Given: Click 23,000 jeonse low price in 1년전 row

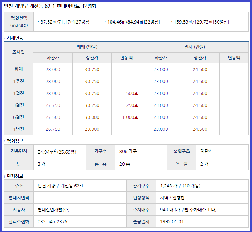Looking at the screenshot, I should click(161, 129).
